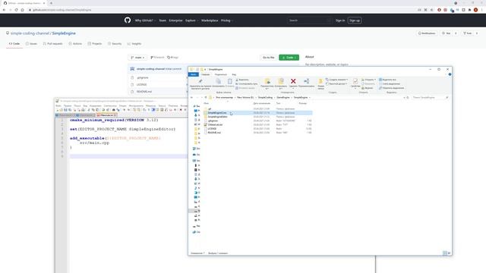Switch to the Issues repository tab

[x=31, y=44]
